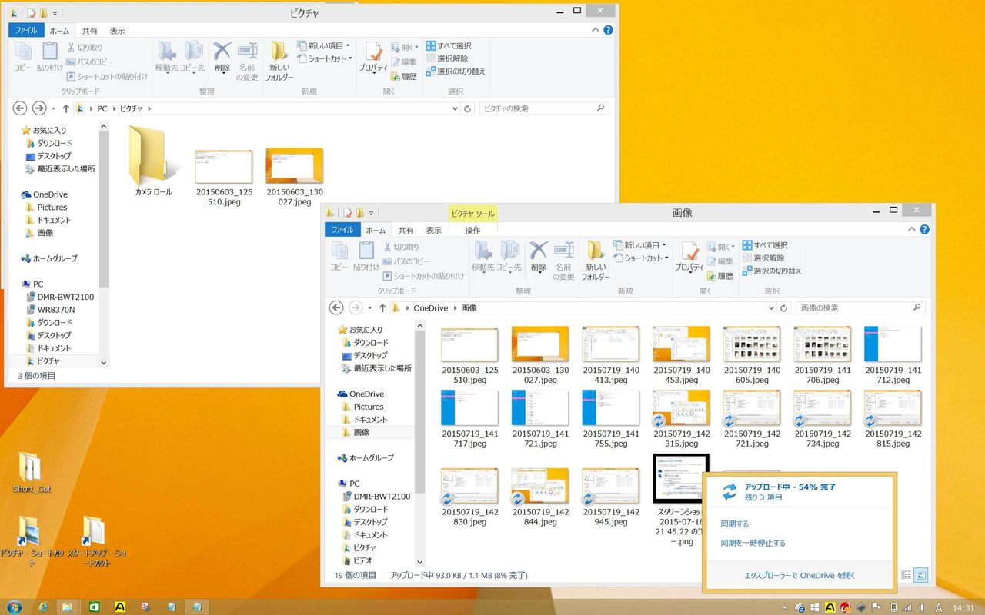Click the Windows Start button

pyautogui.click(x=15, y=607)
